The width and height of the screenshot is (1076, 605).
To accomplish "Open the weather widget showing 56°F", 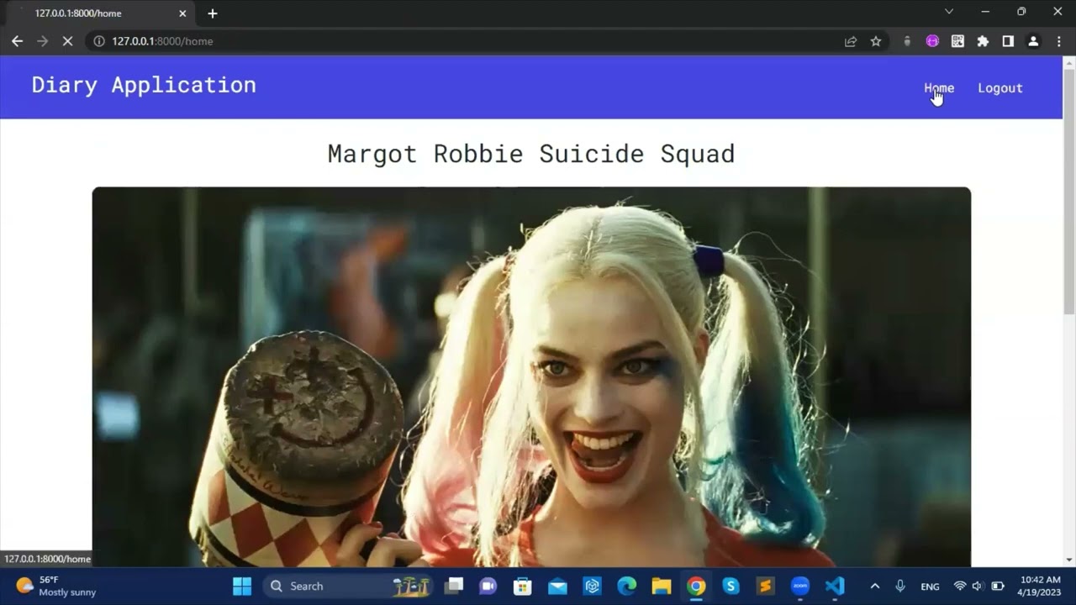I will point(55,586).
